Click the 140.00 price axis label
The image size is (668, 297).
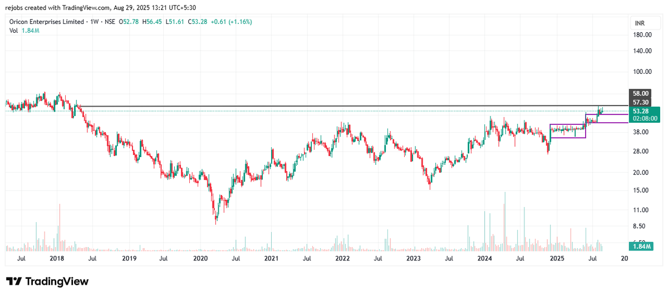coord(642,51)
